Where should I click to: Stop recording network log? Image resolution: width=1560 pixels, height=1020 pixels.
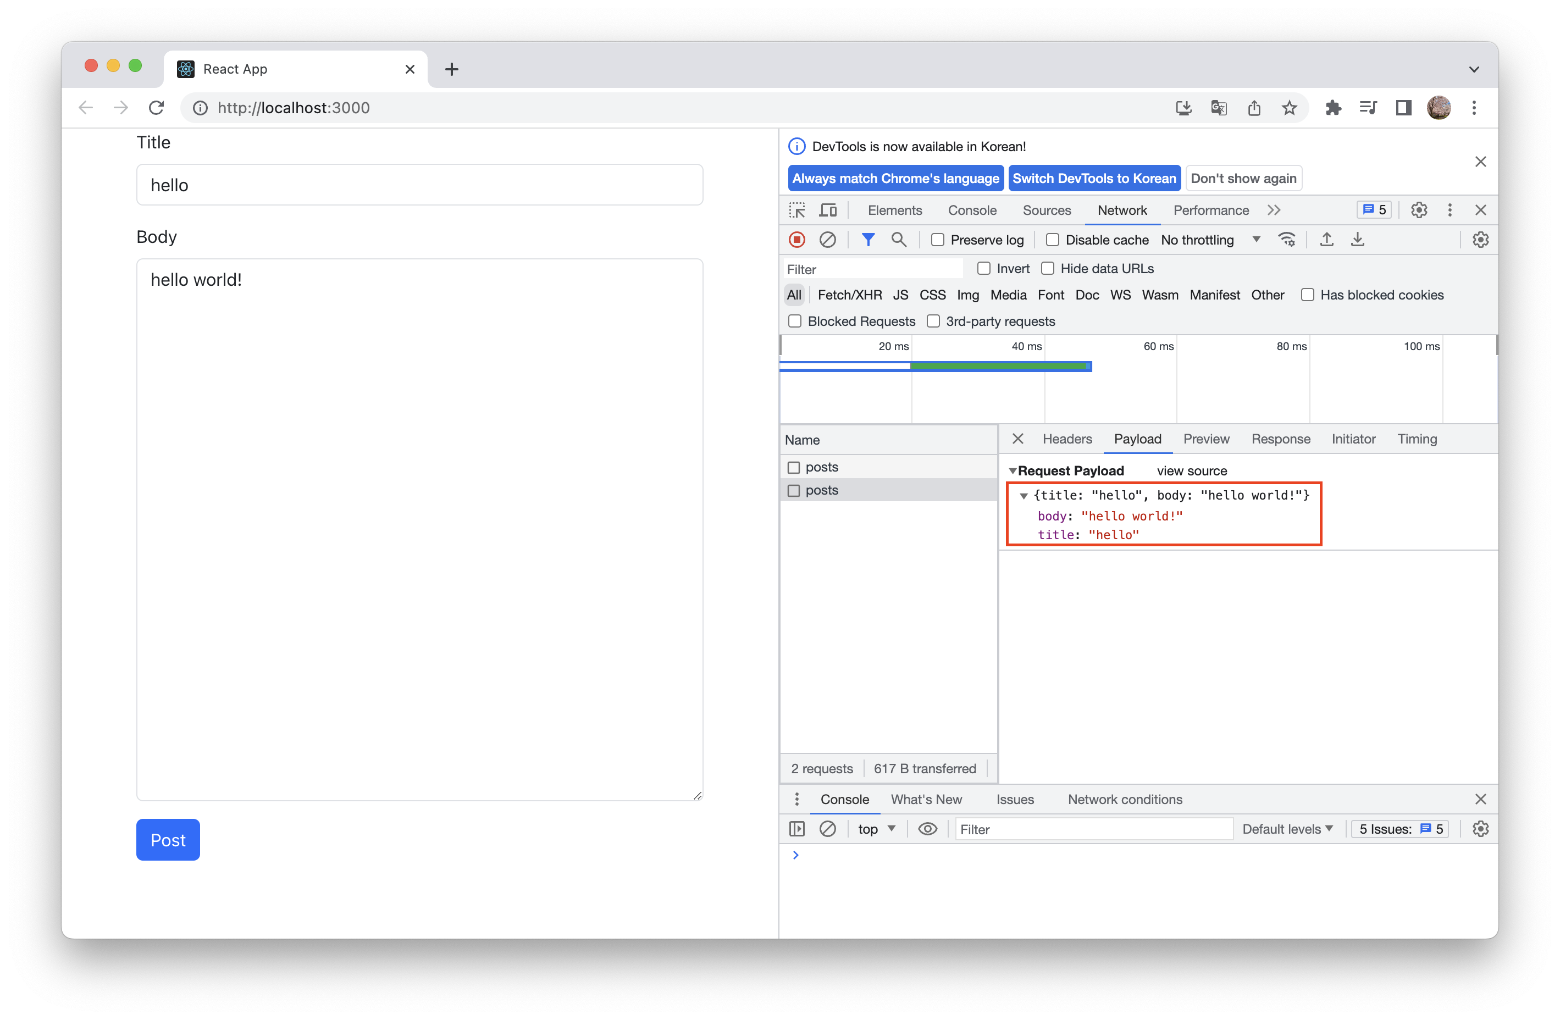796,239
